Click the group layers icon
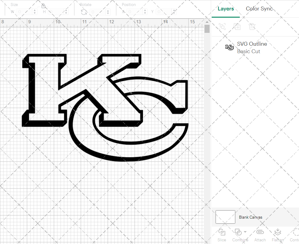The height and width of the screenshot is (244, 299). (x=222, y=27)
